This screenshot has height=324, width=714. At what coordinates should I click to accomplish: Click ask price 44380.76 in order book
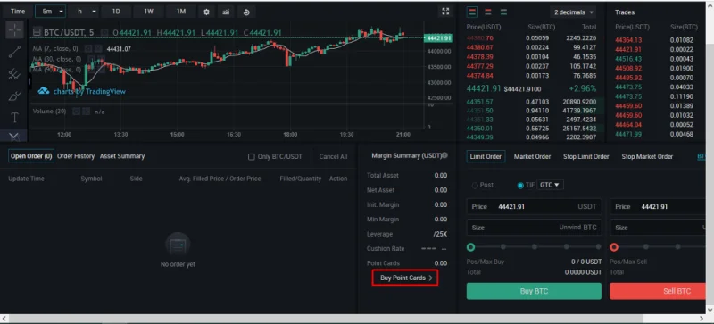click(x=479, y=38)
